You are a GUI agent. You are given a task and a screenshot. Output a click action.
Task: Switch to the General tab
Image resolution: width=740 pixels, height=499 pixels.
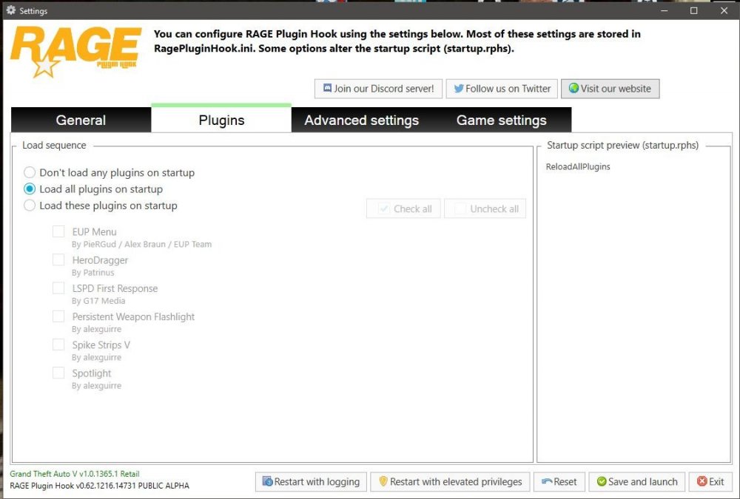(81, 120)
